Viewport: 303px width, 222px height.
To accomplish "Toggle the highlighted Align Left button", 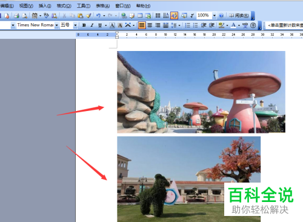I will [142, 25].
